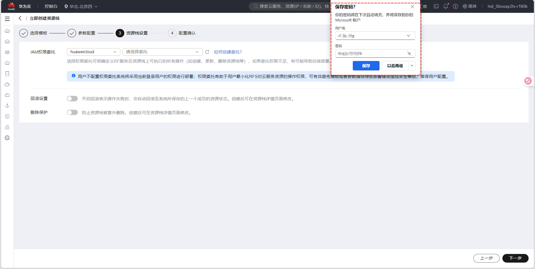Click the sidebar IP circle icon
535x269 pixels.
coord(7,116)
